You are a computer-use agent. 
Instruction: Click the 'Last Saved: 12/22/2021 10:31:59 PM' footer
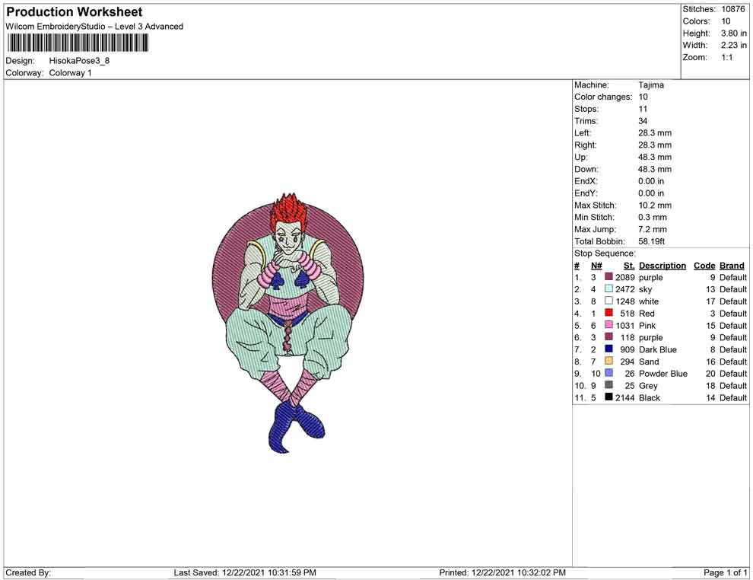[245, 572]
